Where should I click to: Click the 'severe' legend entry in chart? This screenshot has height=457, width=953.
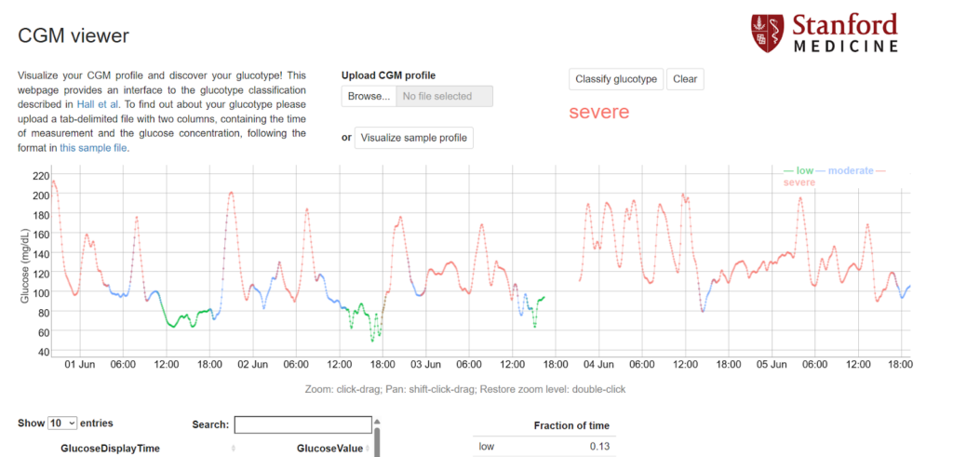coord(799,182)
